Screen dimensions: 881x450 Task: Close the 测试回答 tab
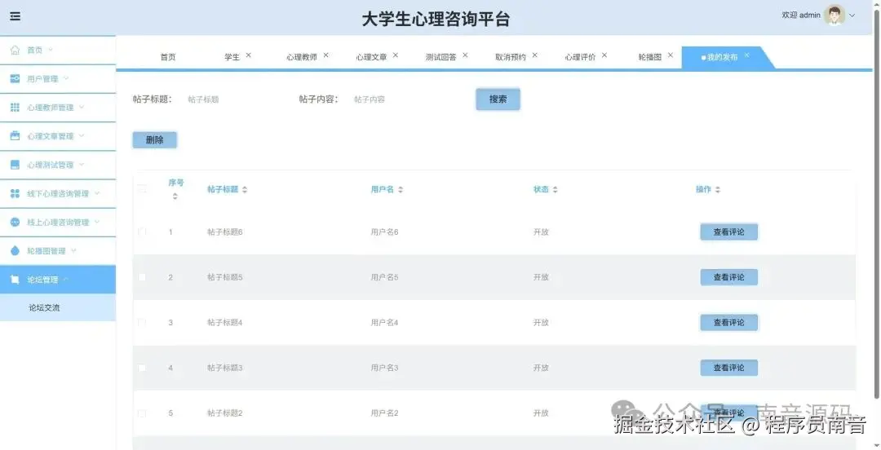[x=465, y=55]
